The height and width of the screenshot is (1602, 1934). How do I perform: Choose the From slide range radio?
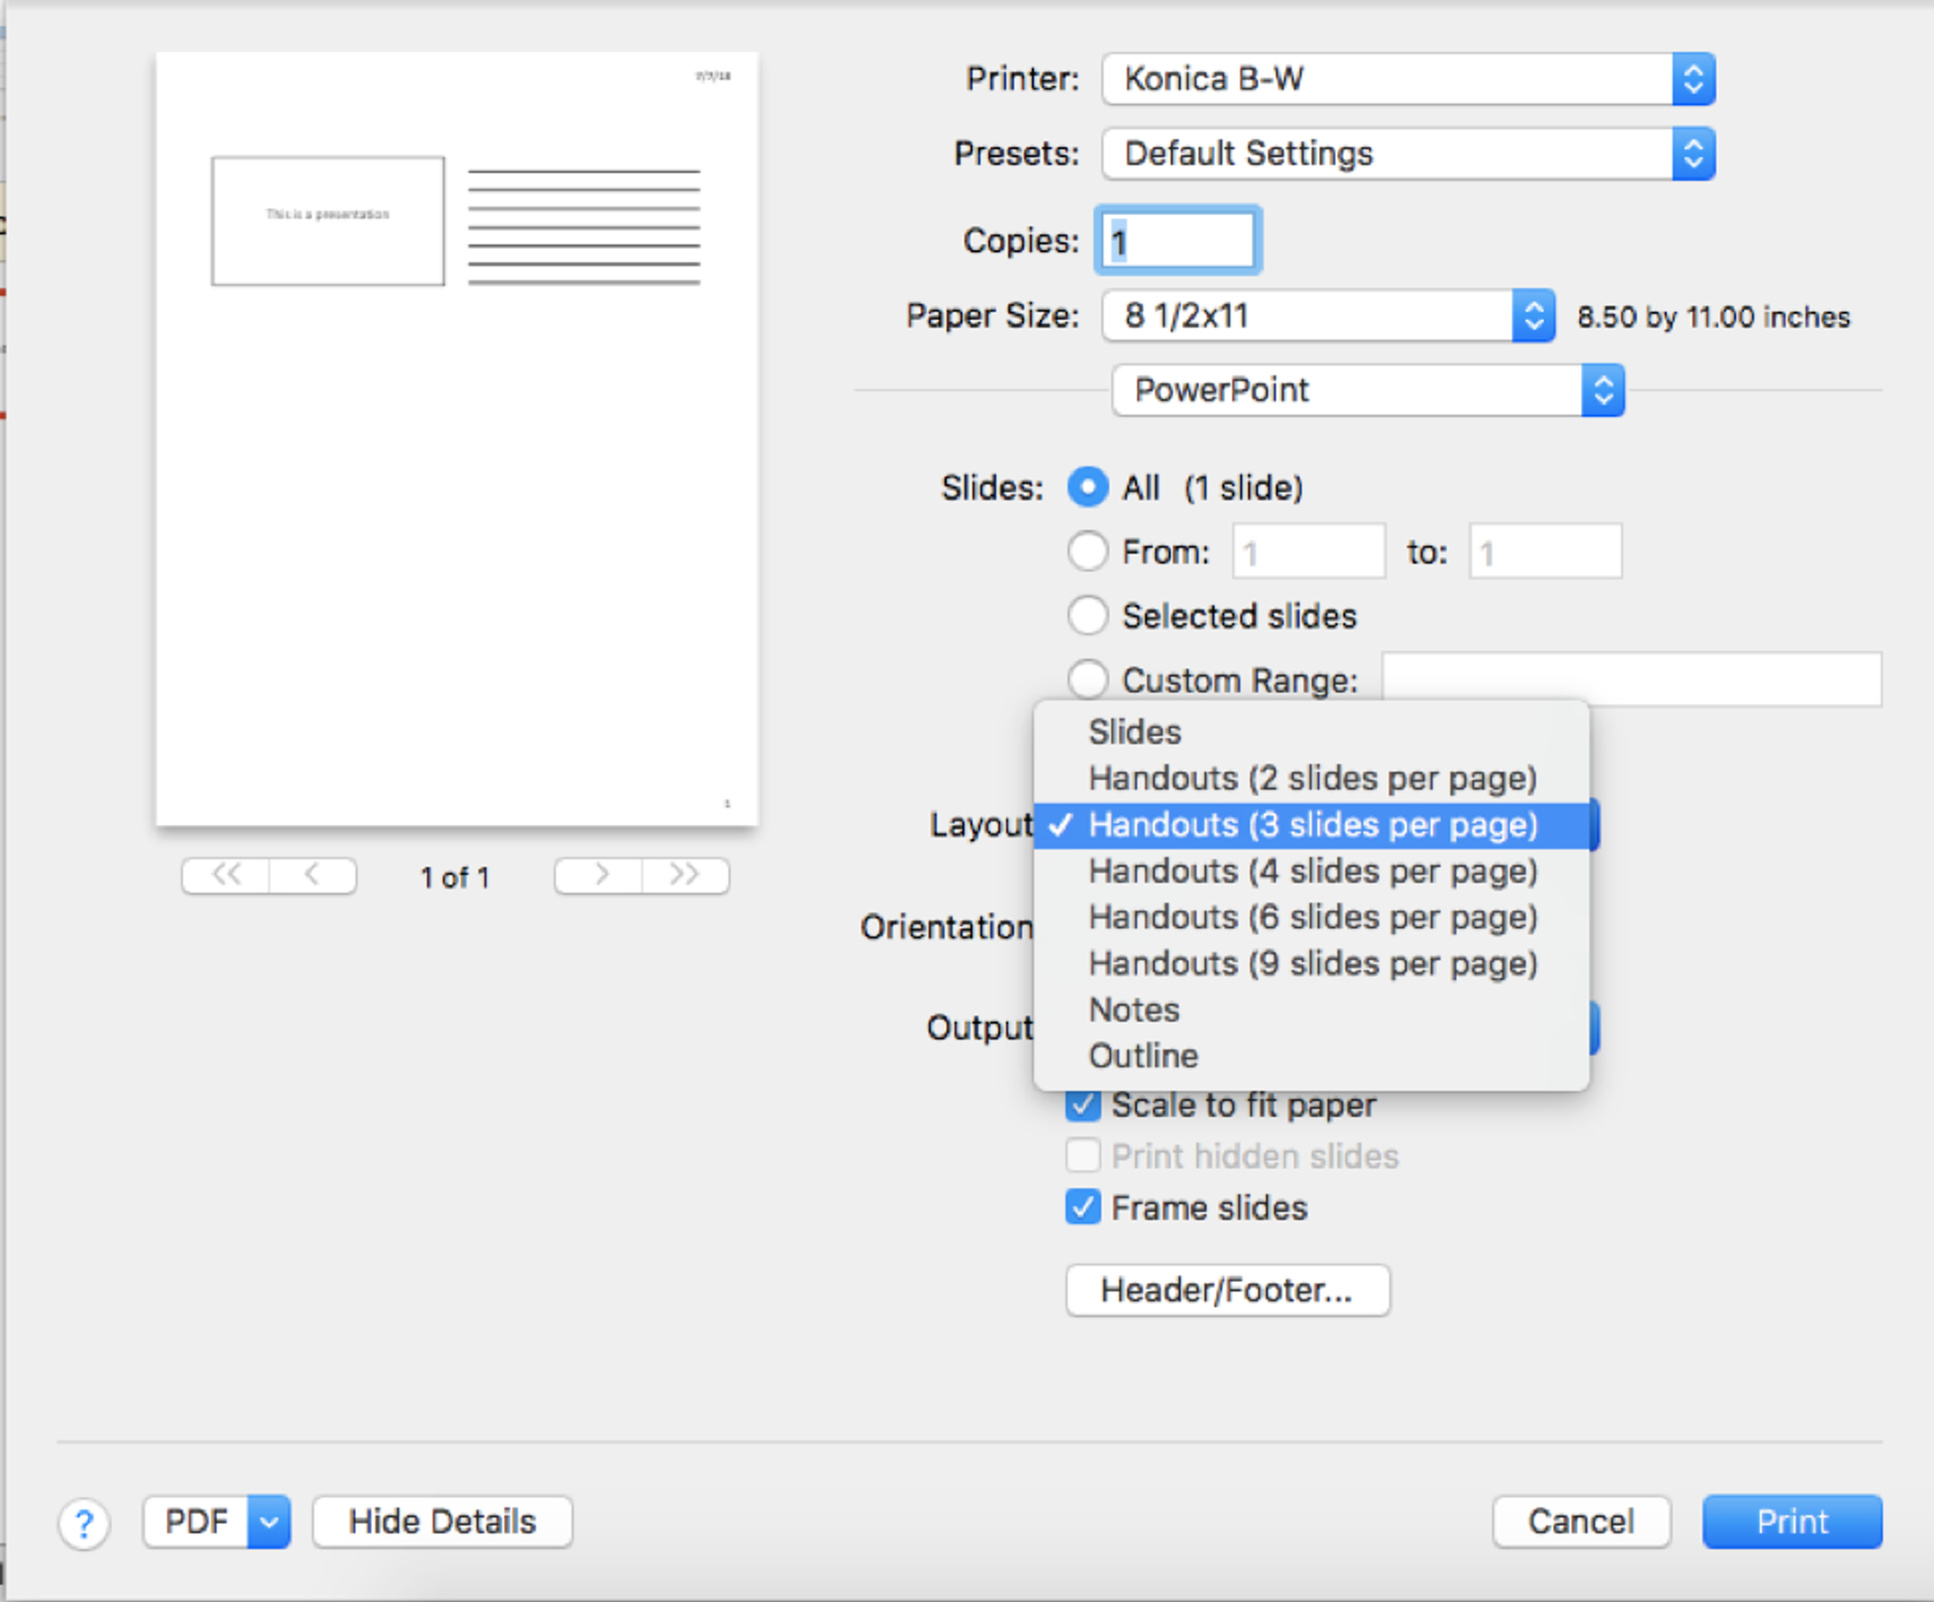(1087, 551)
